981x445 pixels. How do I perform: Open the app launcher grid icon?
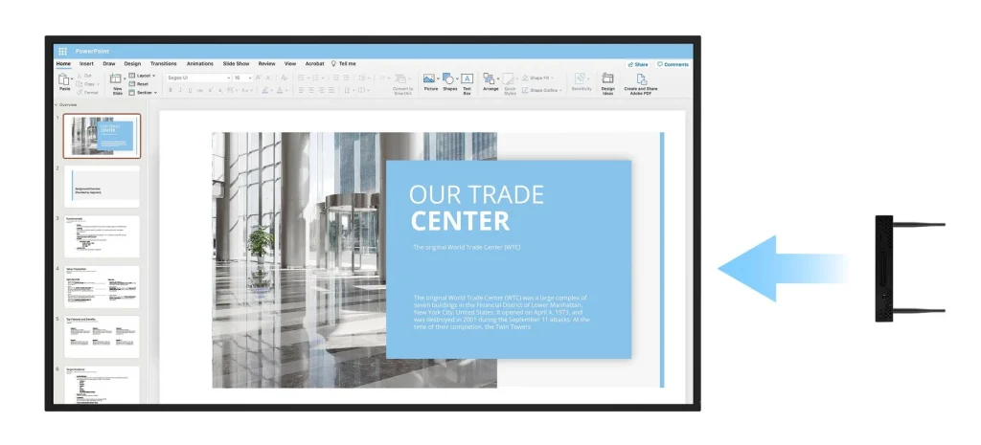tap(62, 52)
